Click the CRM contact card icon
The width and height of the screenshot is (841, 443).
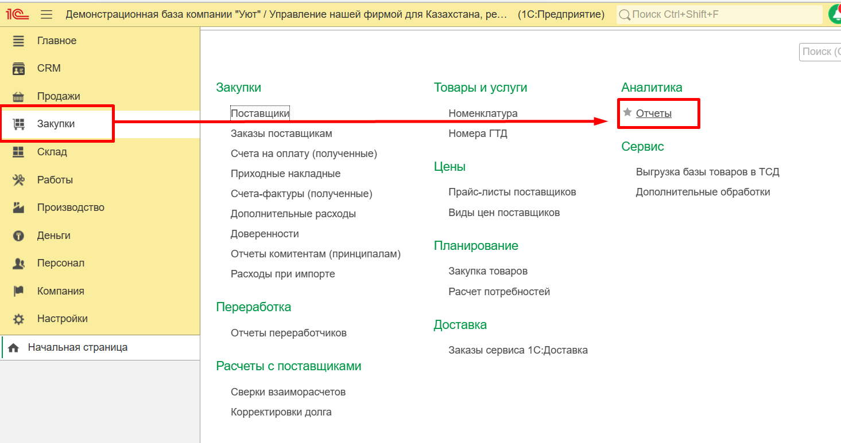pyautogui.click(x=19, y=69)
